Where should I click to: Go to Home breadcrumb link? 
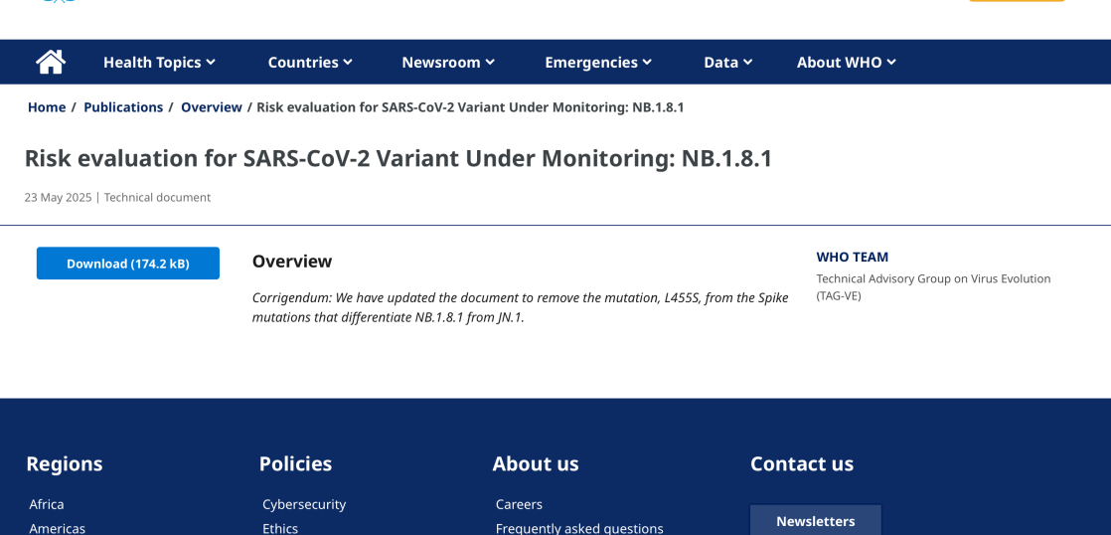47,107
